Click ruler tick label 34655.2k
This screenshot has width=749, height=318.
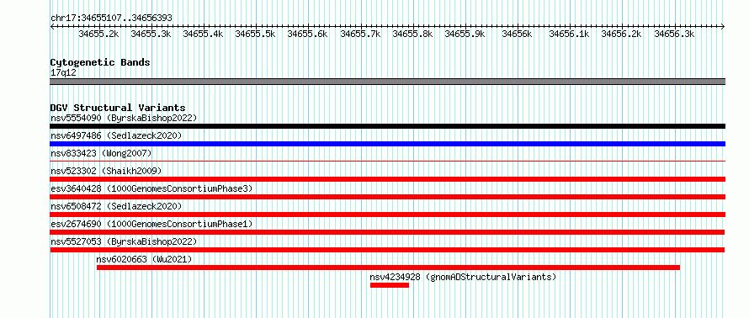98,34
